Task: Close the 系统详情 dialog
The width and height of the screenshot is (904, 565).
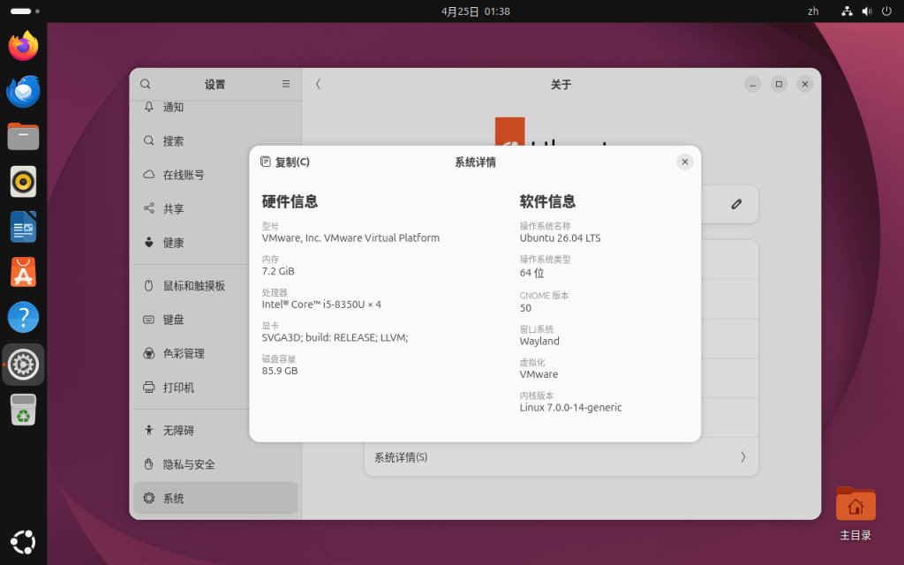Action: 685,162
